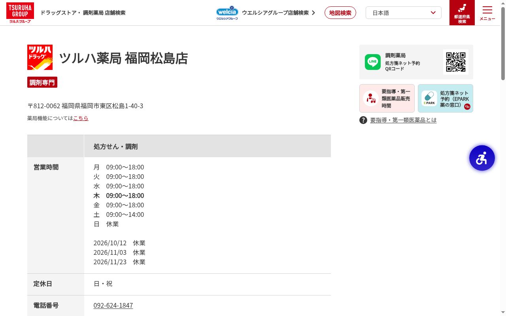
Task: Click the 営業時間 row label
Action: pos(46,167)
